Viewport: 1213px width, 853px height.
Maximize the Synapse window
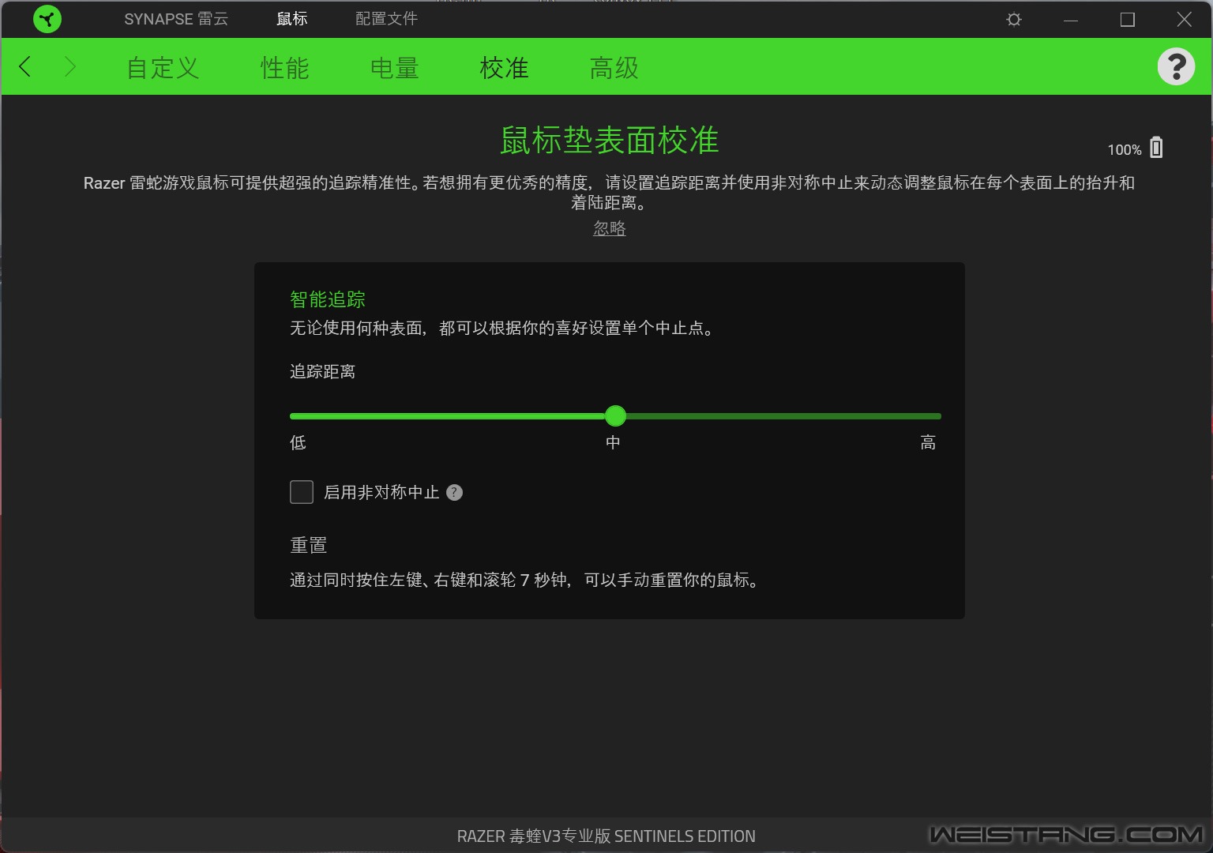[1128, 20]
